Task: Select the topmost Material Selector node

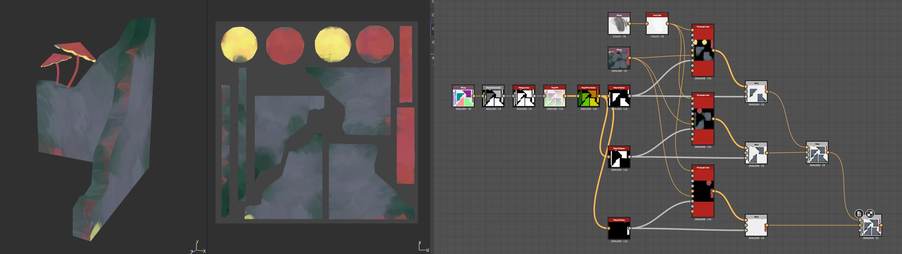Action: [x=619, y=96]
